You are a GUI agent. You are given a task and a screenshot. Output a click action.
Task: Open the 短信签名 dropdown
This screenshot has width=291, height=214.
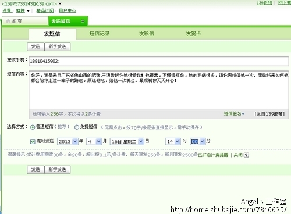234,114
